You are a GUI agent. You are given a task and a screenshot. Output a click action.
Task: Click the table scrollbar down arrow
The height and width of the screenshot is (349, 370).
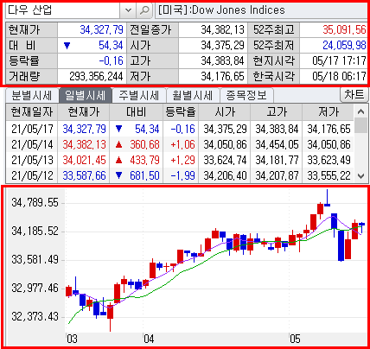pyautogui.click(x=360, y=175)
